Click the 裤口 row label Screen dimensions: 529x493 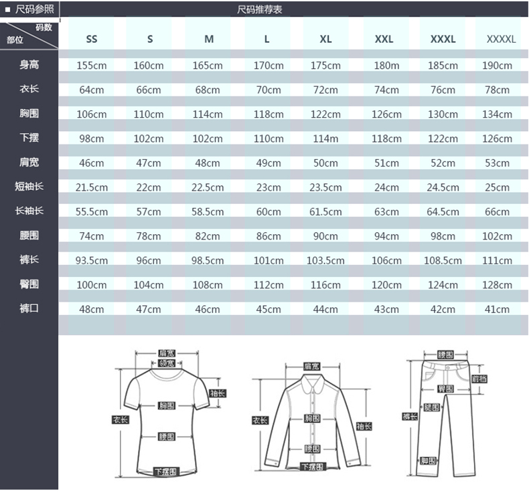click(x=29, y=308)
